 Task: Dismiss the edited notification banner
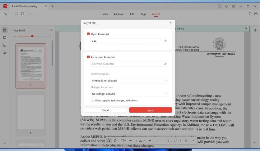coord(246,28)
